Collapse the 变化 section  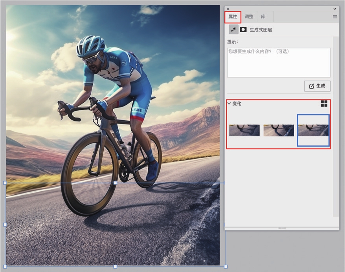229,103
